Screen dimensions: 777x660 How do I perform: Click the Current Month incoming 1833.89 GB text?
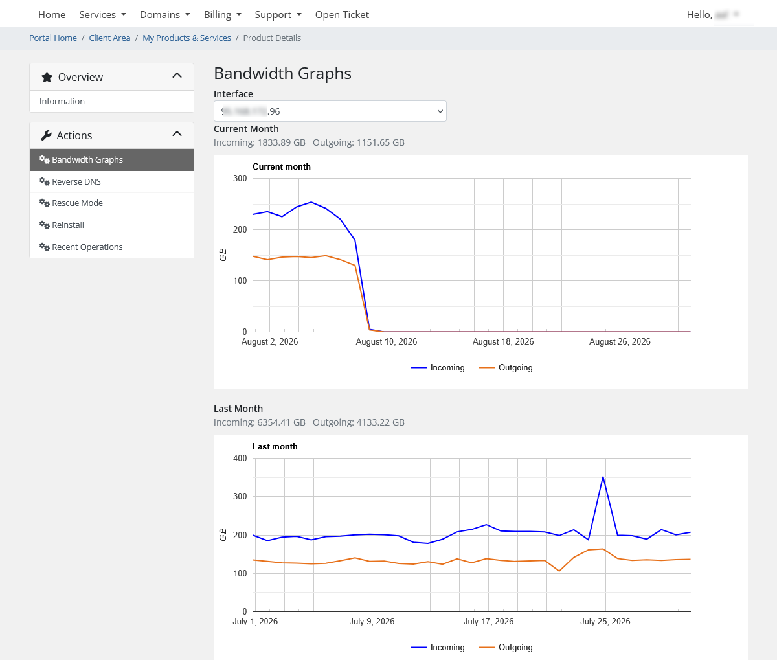point(260,142)
